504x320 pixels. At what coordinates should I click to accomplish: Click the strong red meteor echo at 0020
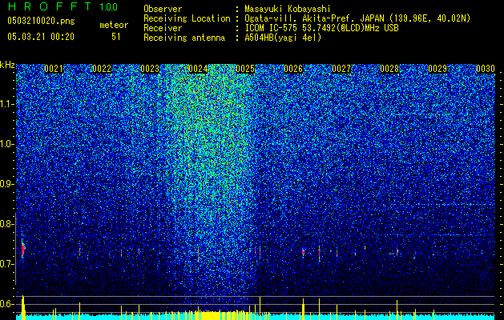click(x=22, y=249)
